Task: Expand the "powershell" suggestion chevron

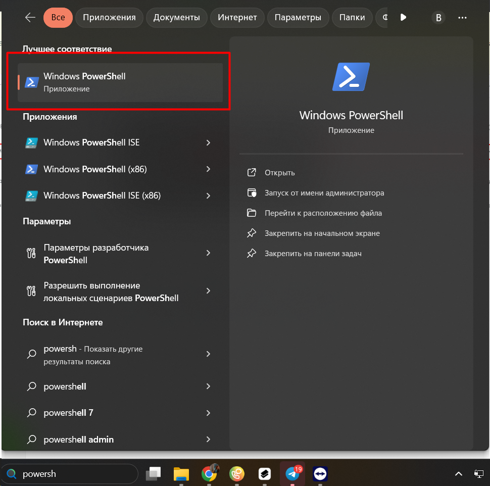Action: tap(208, 386)
